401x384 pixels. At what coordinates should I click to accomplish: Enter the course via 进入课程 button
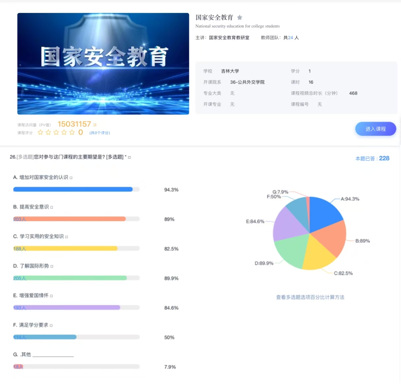(x=375, y=129)
